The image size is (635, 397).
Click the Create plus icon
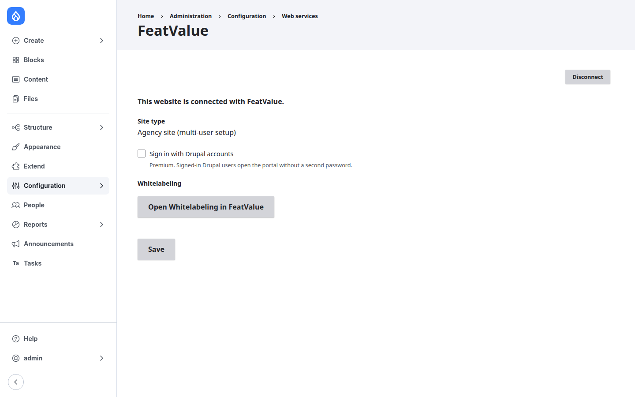point(16,41)
